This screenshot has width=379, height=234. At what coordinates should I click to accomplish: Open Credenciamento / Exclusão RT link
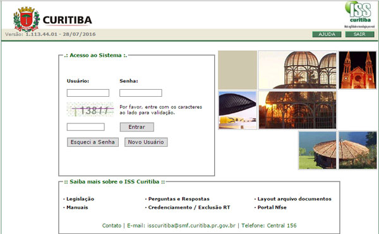coord(189,207)
